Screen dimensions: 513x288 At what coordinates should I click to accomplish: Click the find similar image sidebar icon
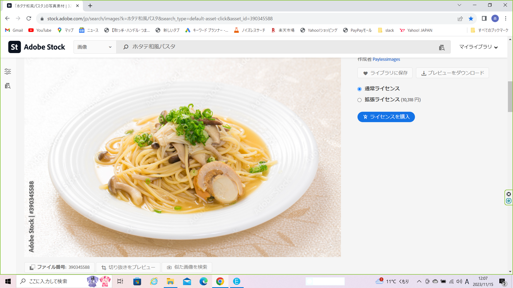8,86
